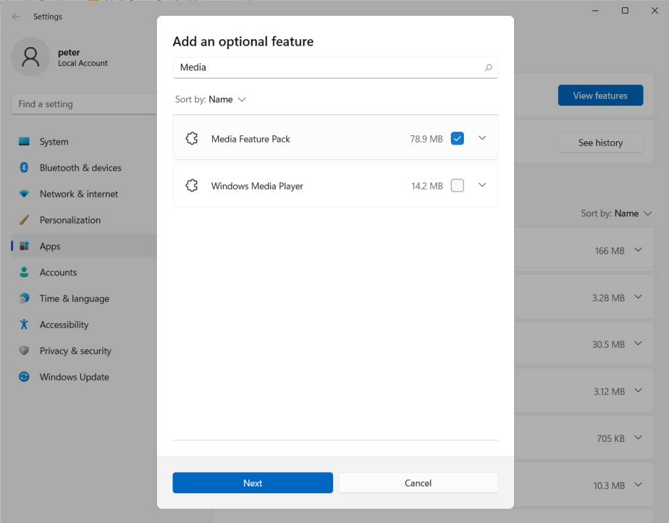Screen dimensions: 669x523
Task: Click the Bluetooth & devices icon
Action: coord(24,168)
